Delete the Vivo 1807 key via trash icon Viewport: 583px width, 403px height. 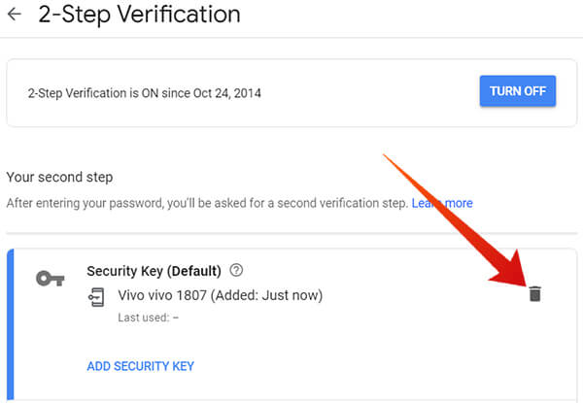(534, 294)
